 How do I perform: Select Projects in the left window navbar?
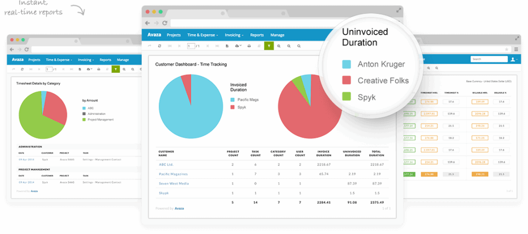(35, 60)
